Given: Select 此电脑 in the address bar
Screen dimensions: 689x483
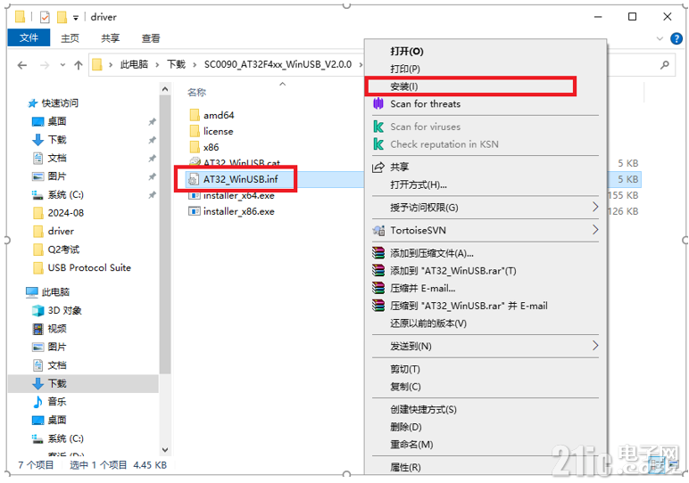Looking at the screenshot, I should 134,64.
